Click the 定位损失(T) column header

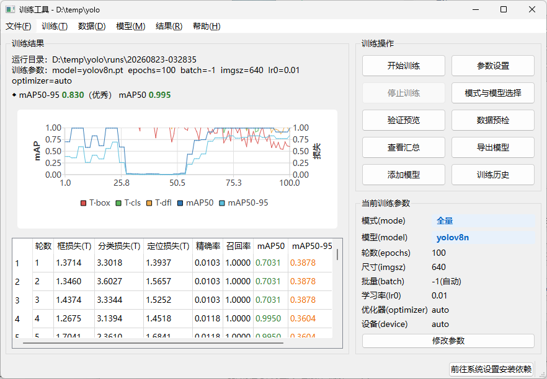tap(168, 246)
